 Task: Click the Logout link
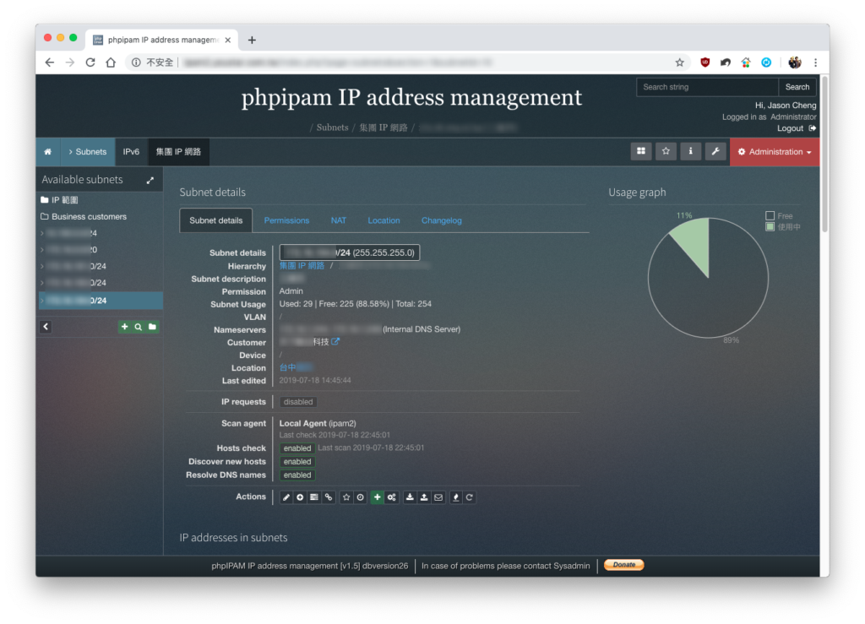click(790, 128)
